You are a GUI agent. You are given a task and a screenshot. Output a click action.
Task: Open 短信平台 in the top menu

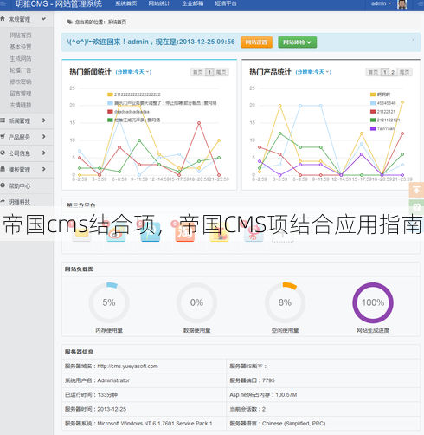tap(226, 3)
